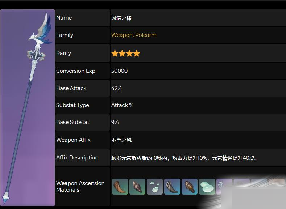Viewport: 286px width, 209px height.
Task: Click the black horn icon with white pattern
Action: coord(172,187)
